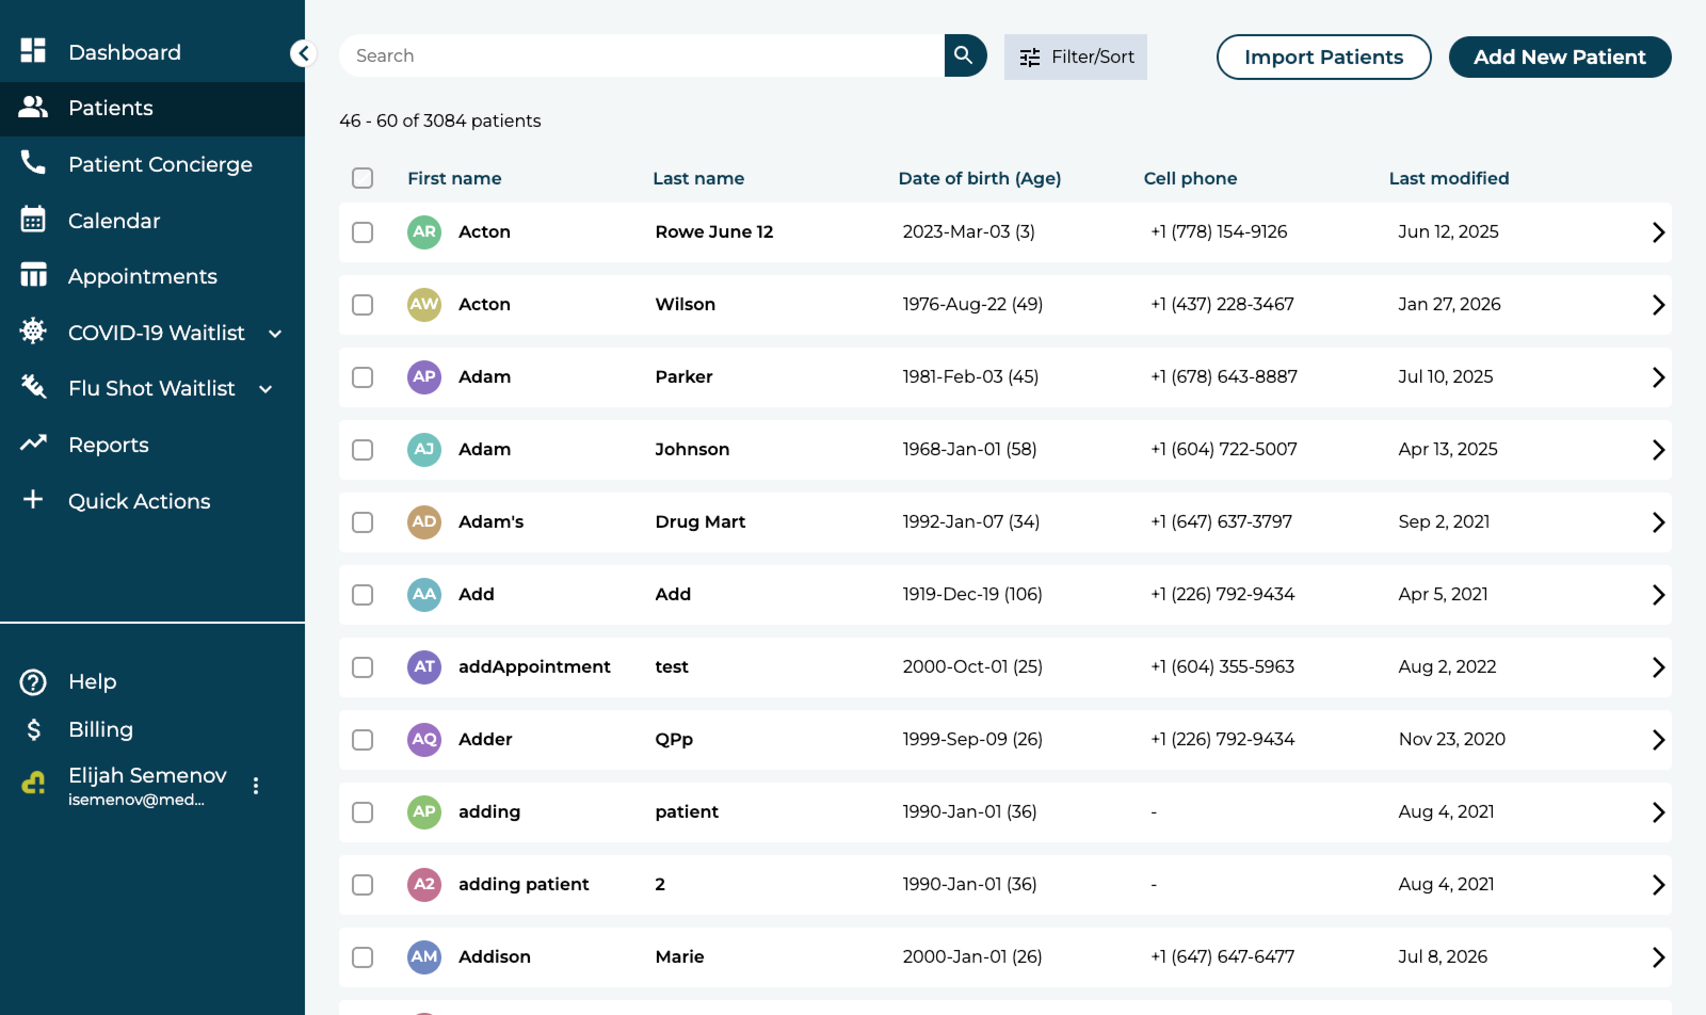Click into the Search input field
This screenshot has width=1706, height=1015.
642,55
